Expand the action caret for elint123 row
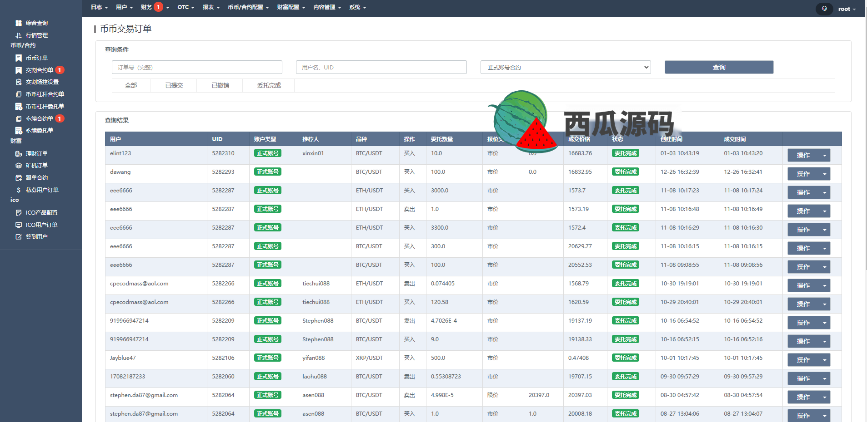The image size is (867, 422). click(x=825, y=155)
